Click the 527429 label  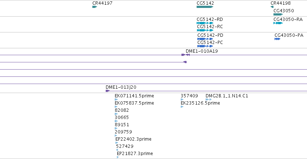(125, 146)
